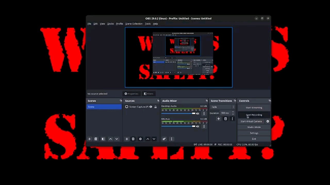Open Mic/Aux options three-dot button

(204, 126)
